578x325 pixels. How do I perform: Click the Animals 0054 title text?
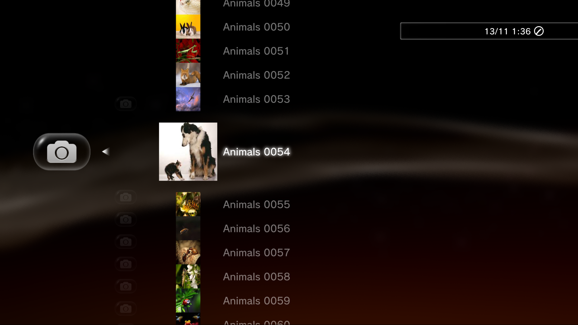tap(256, 152)
